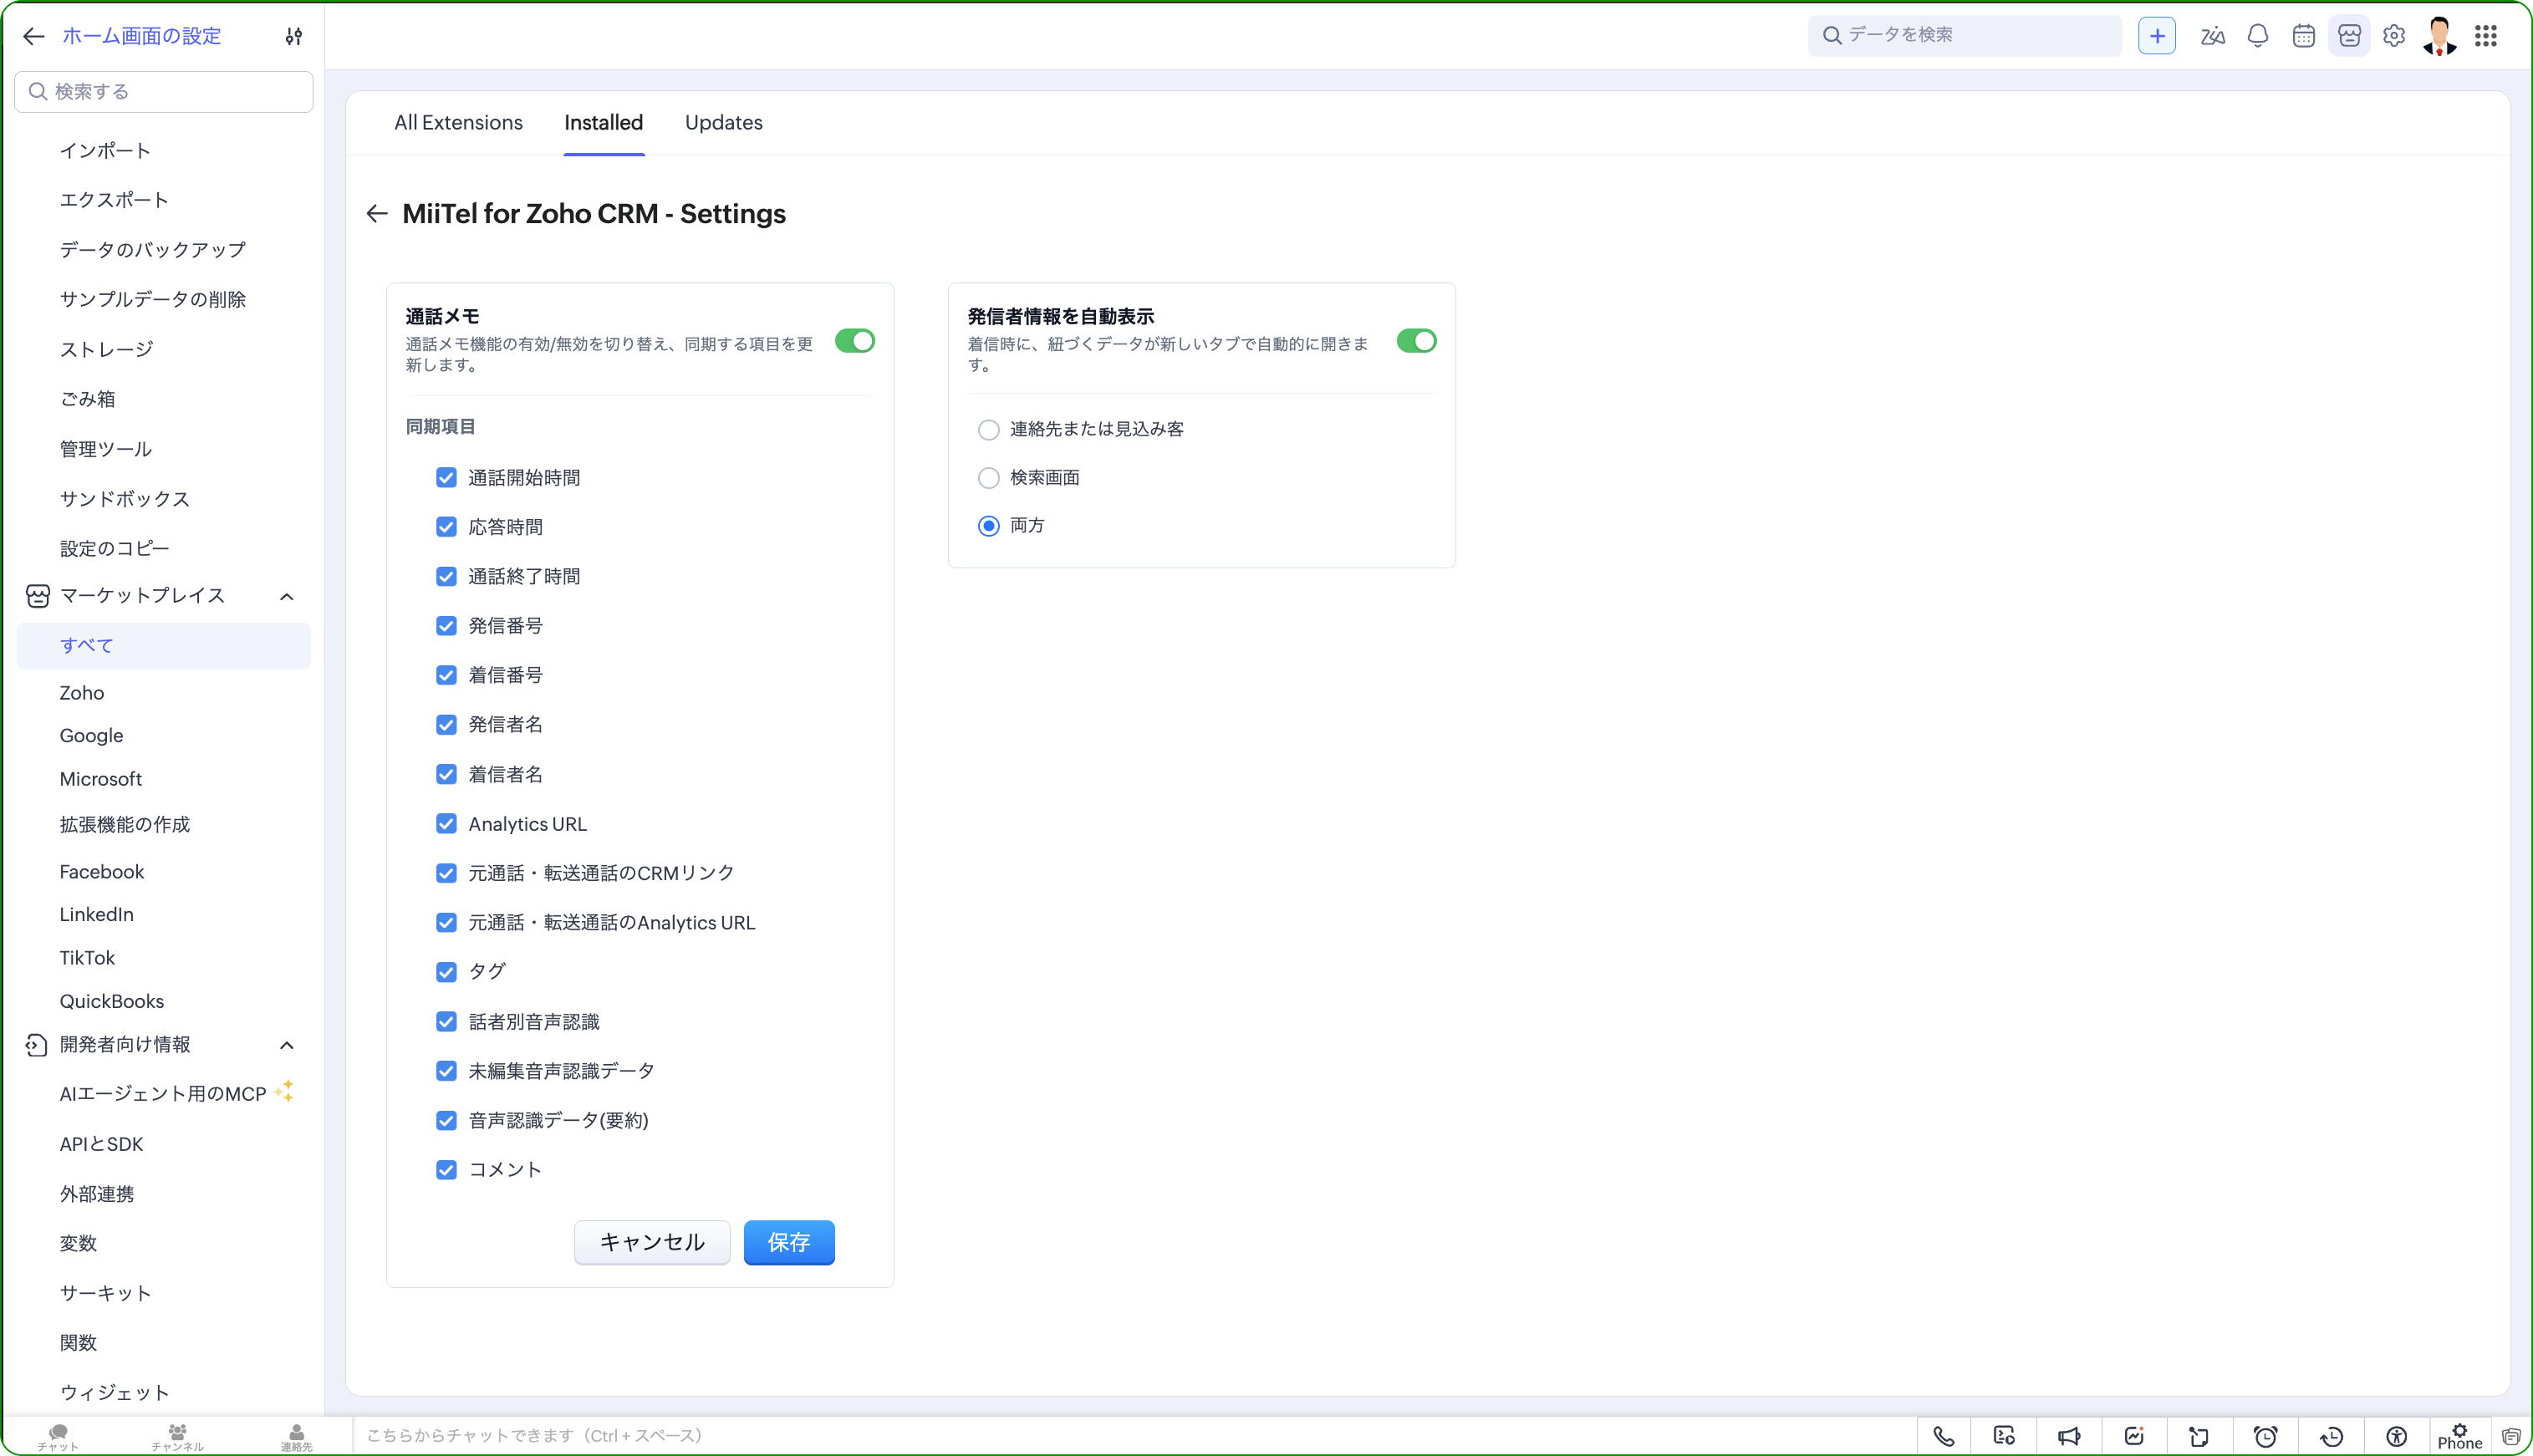Open the recent history clock icon
The image size is (2533, 1456).
pos(2331,1436)
